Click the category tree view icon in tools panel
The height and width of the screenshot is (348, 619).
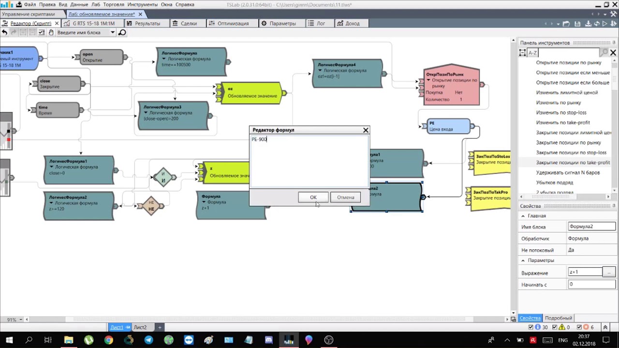click(523, 53)
